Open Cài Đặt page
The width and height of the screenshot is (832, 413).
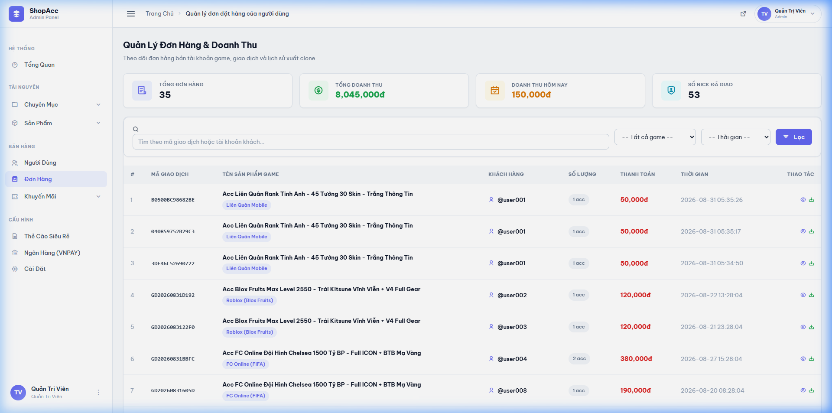(x=56, y=269)
